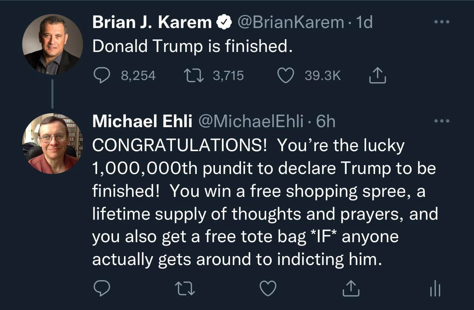Click the @BrianKarem handle

pyautogui.click(x=290, y=23)
